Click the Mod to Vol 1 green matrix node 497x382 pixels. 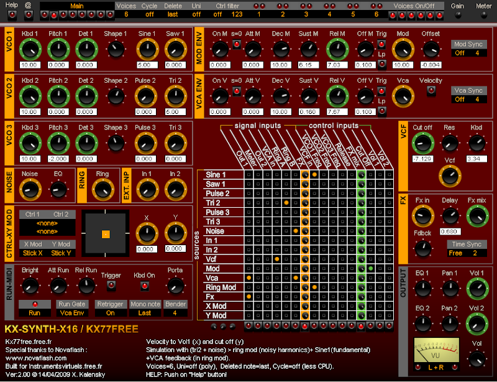pos(370,269)
